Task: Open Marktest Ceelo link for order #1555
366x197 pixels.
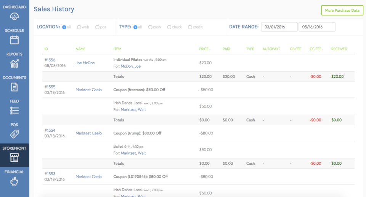Action: pos(88,90)
